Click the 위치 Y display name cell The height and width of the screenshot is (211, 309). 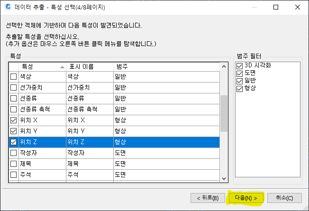90,131
